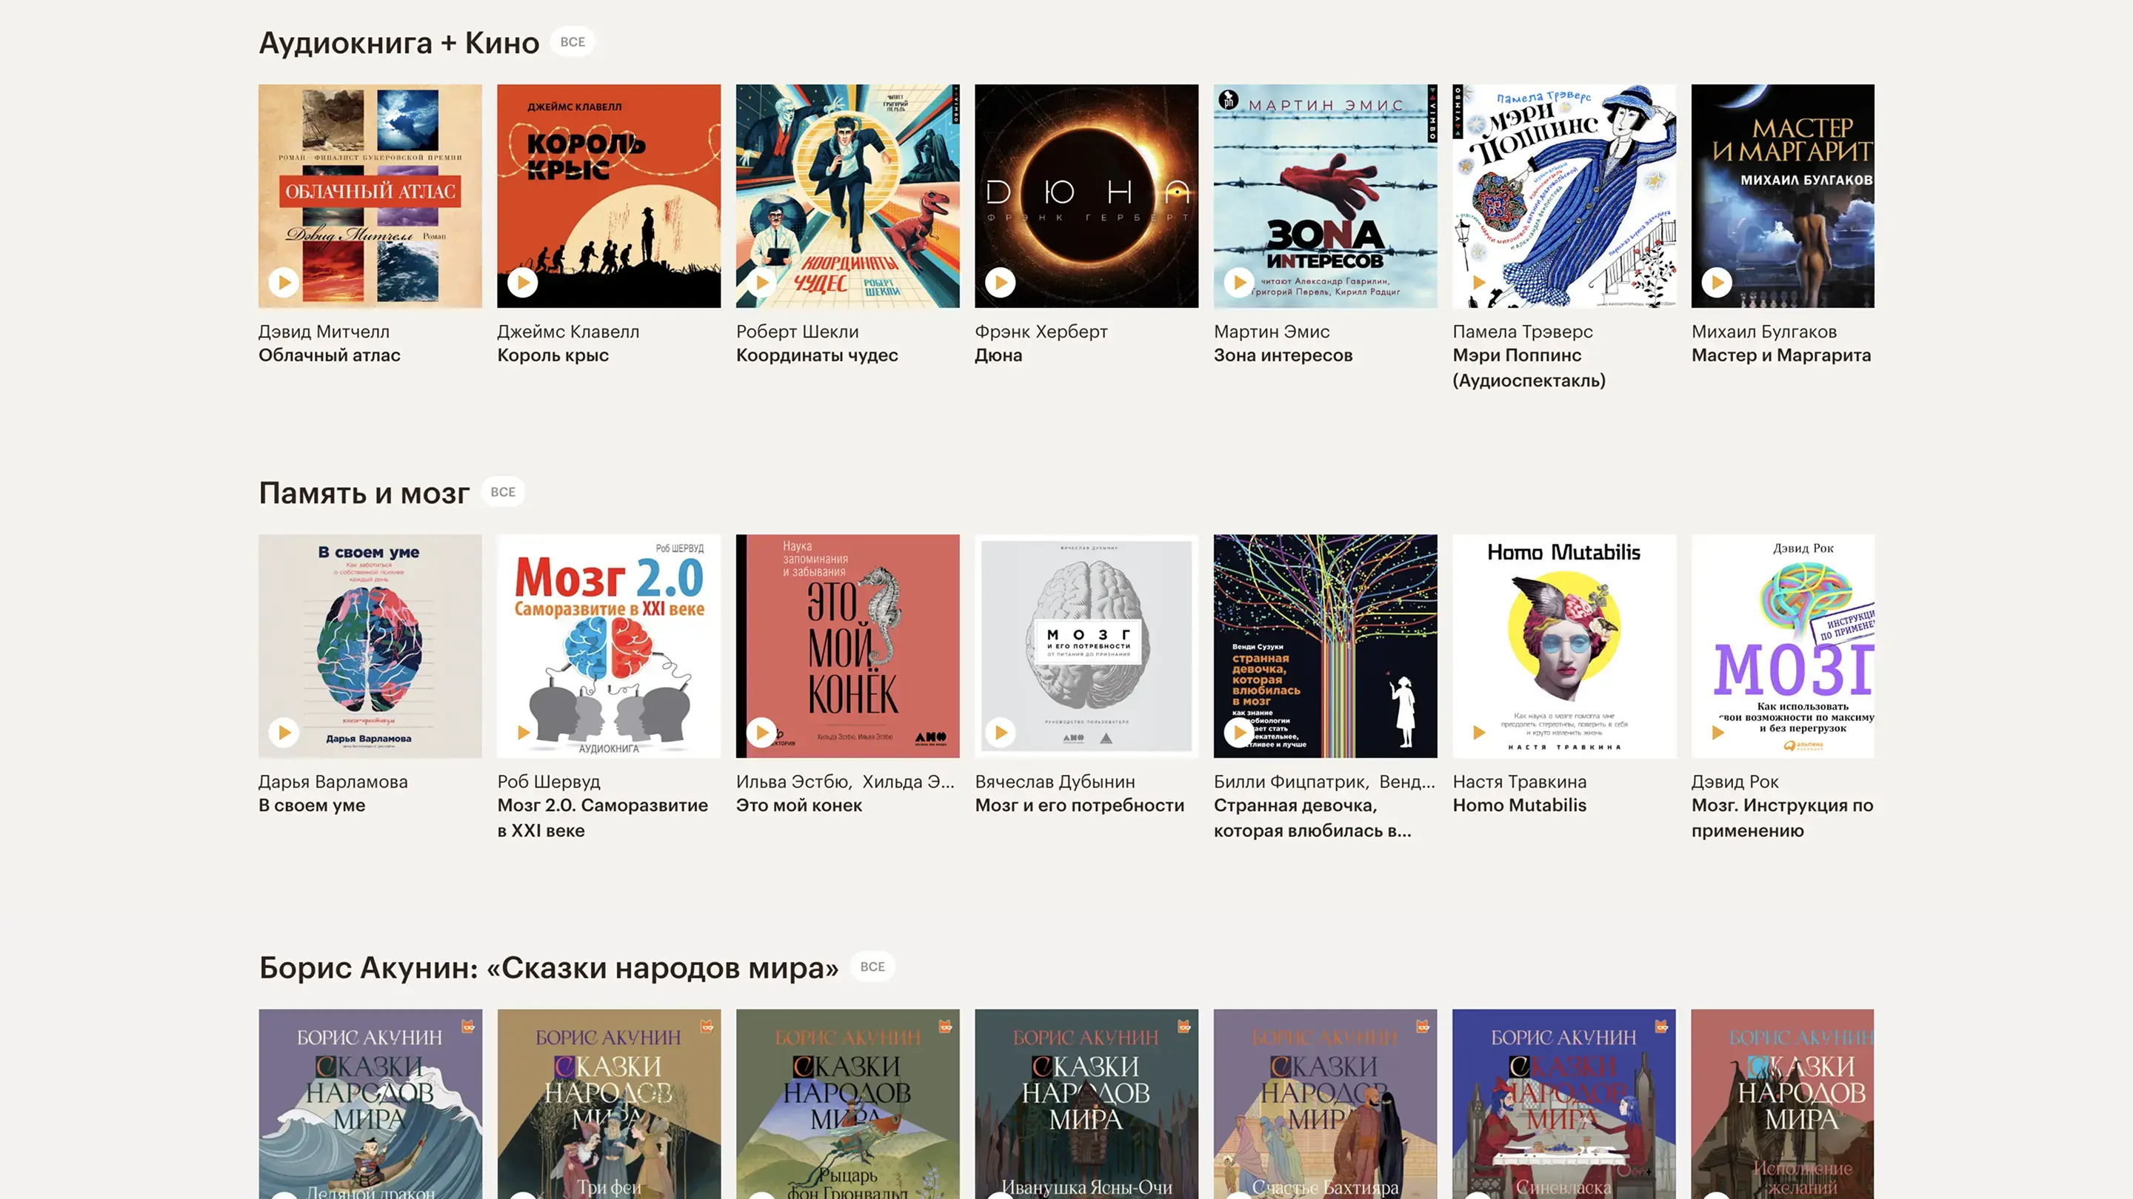Open author link Фрэнк Херберт
Image resolution: width=2133 pixels, height=1199 pixels.
1041,332
